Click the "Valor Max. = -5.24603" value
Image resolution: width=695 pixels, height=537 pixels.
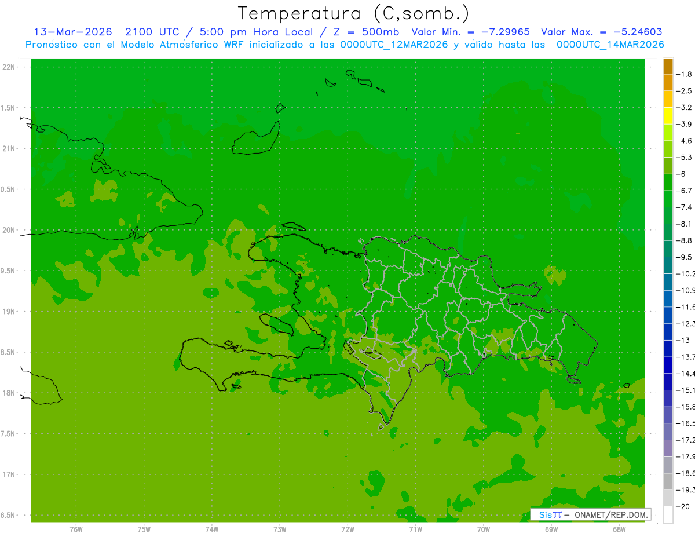pyautogui.click(x=601, y=32)
